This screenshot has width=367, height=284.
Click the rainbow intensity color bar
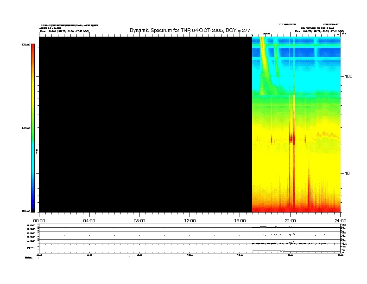pos(33,128)
